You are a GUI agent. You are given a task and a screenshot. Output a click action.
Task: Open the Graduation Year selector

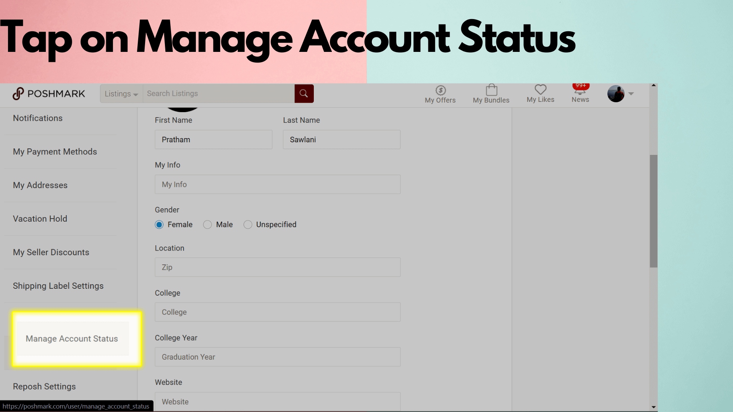(278, 357)
